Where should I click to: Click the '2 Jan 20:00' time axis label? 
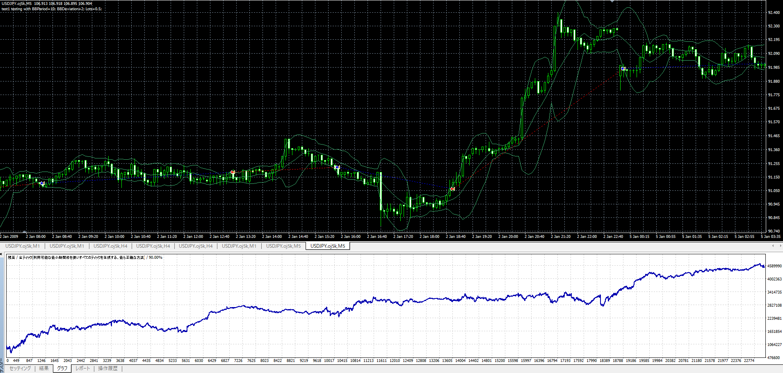(508, 237)
